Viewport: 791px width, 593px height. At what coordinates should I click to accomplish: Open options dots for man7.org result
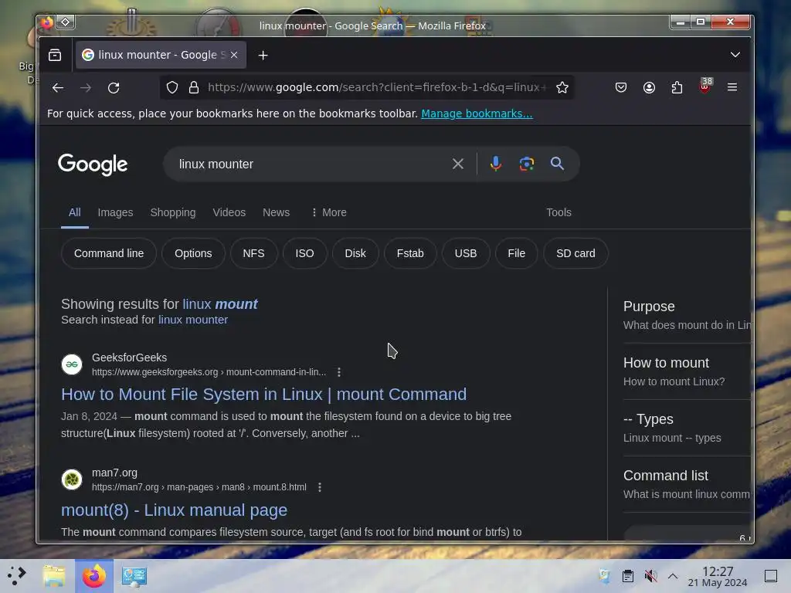pyautogui.click(x=319, y=487)
